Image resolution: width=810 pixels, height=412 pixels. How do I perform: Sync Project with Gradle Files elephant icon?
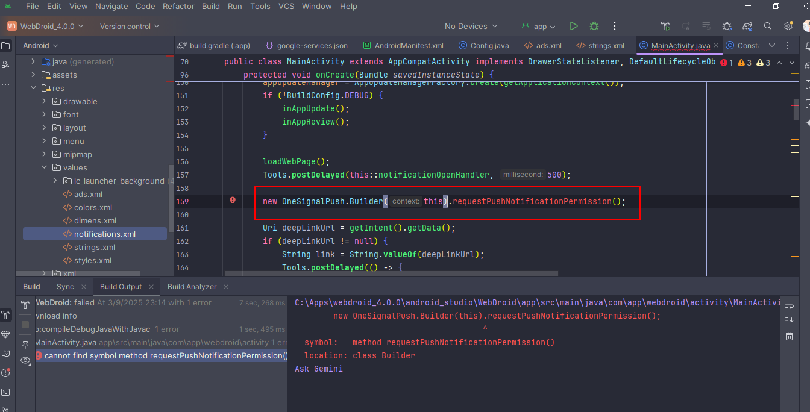click(x=747, y=26)
